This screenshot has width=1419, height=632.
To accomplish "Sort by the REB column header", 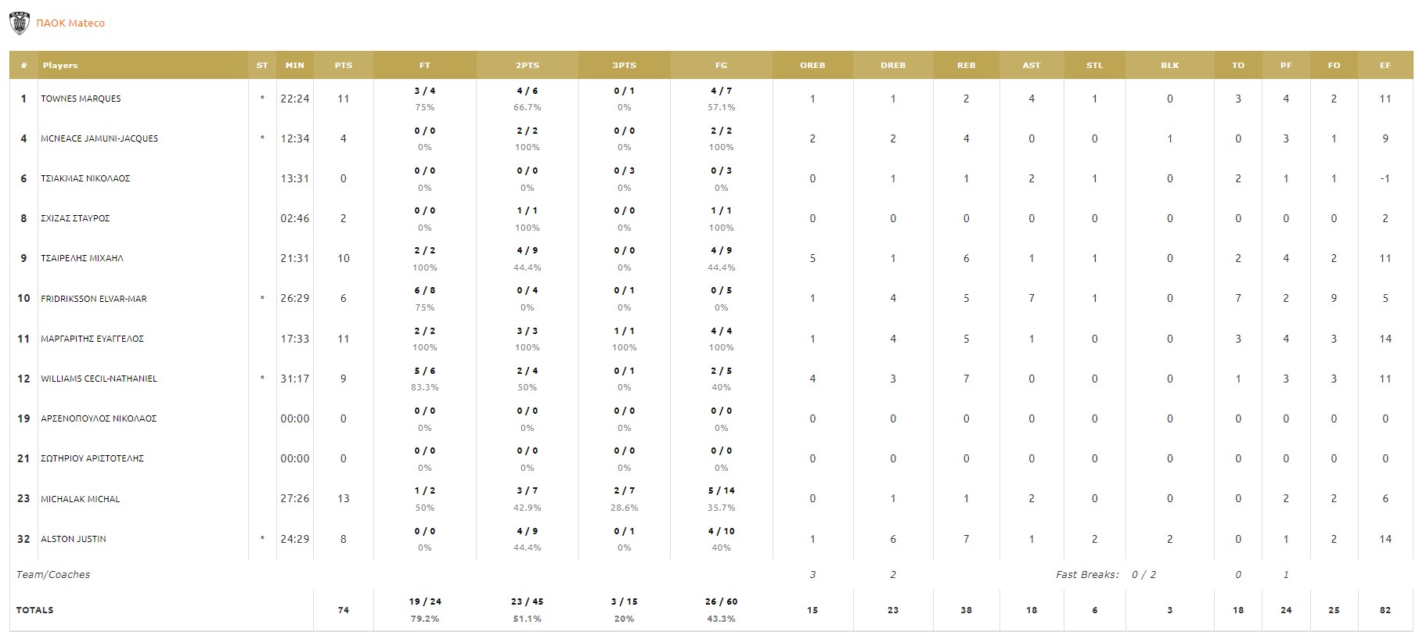I will [x=966, y=66].
